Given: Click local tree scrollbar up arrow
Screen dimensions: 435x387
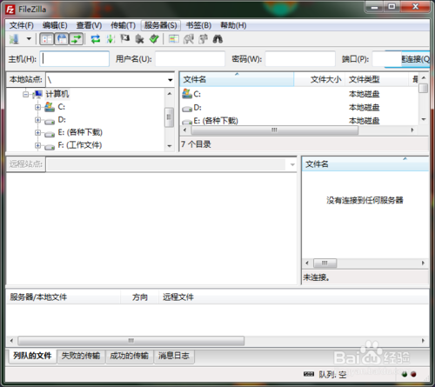Looking at the screenshot, I should tap(170, 94).
